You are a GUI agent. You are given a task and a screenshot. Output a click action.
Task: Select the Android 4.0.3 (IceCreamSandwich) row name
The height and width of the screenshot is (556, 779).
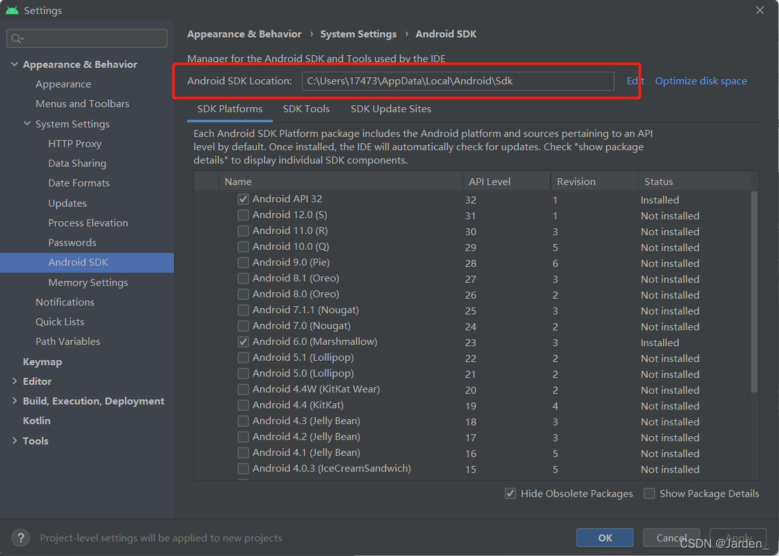332,469
